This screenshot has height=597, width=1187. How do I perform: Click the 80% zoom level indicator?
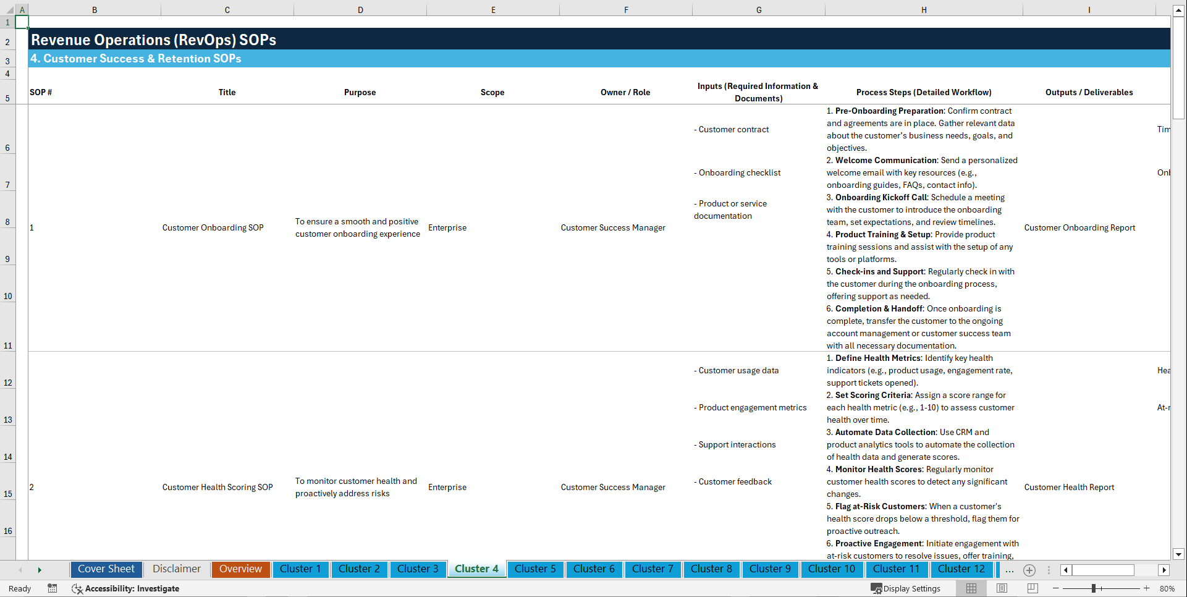coord(1167,588)
